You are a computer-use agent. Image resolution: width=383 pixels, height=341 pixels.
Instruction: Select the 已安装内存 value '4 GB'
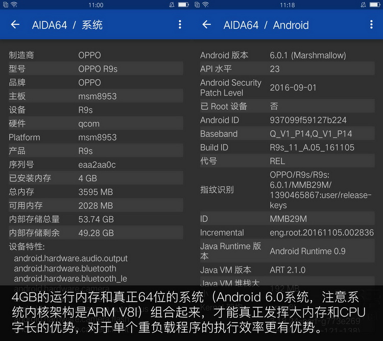tap(87, 178)
